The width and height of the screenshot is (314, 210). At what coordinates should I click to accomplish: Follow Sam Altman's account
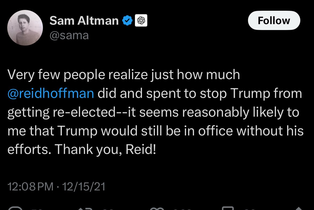tap(274, 21)
